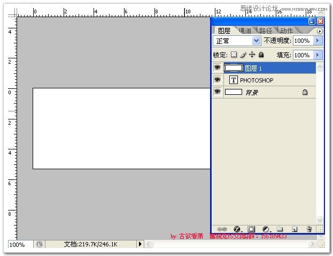Delete layer with trash icon
The image size is (333, 256).
tap(309, 229)
